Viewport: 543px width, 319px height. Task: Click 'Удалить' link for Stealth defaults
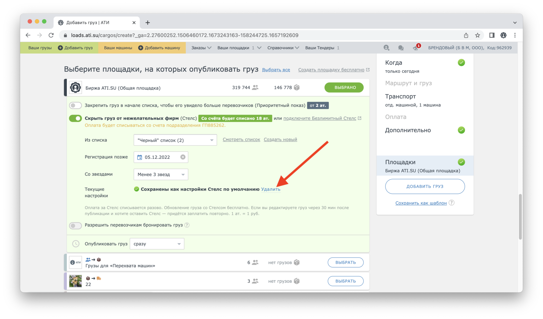pos(271,189)
